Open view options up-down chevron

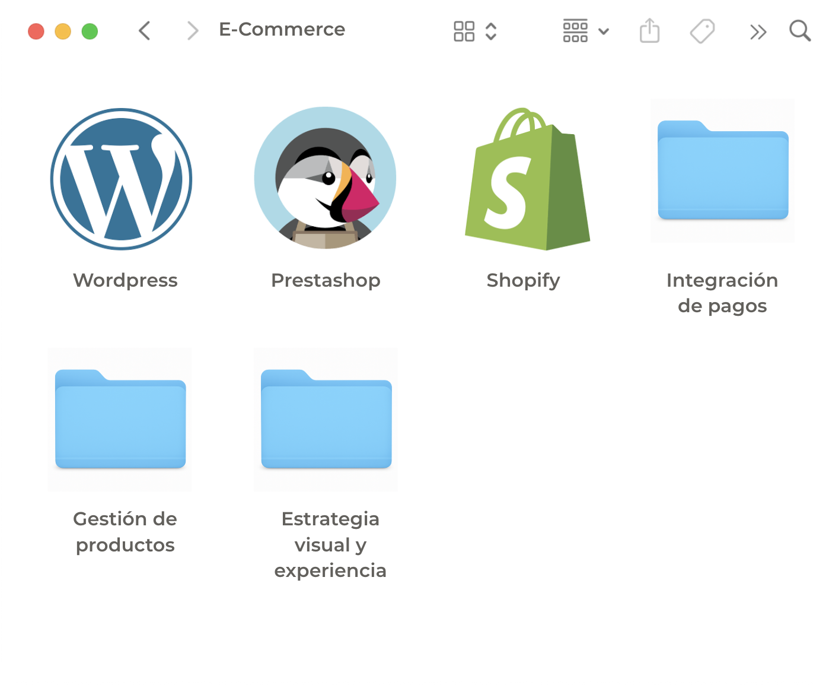click(491, 31)
